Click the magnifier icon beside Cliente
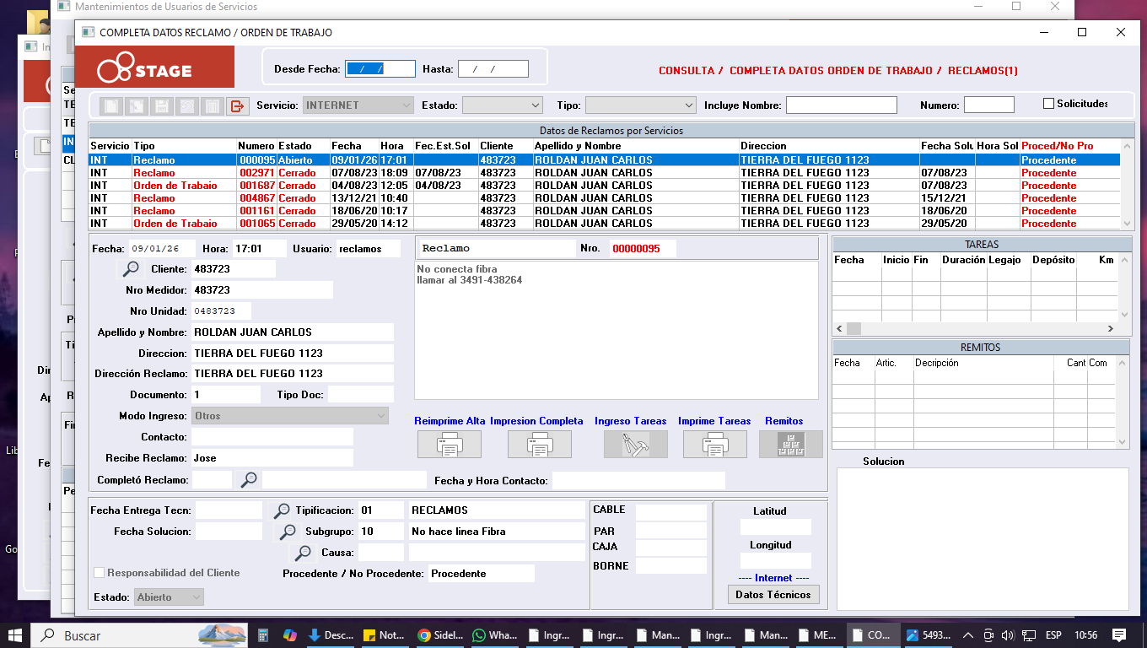Viewport: 1147px width, 648px height. (131, 269)
